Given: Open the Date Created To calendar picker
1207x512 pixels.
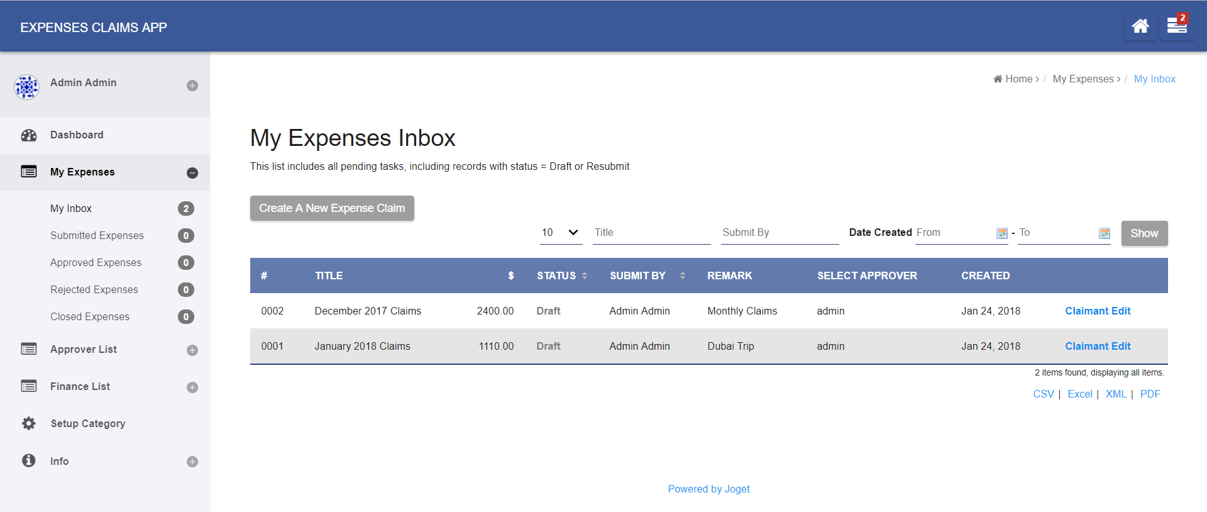Looking at the screenshot, I should (x=1104, y=233).
